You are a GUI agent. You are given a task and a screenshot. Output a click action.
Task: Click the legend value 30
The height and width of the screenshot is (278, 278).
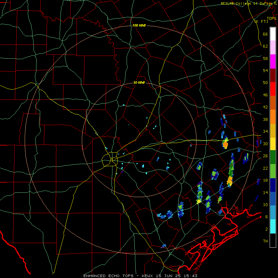(x=265, y=144)
